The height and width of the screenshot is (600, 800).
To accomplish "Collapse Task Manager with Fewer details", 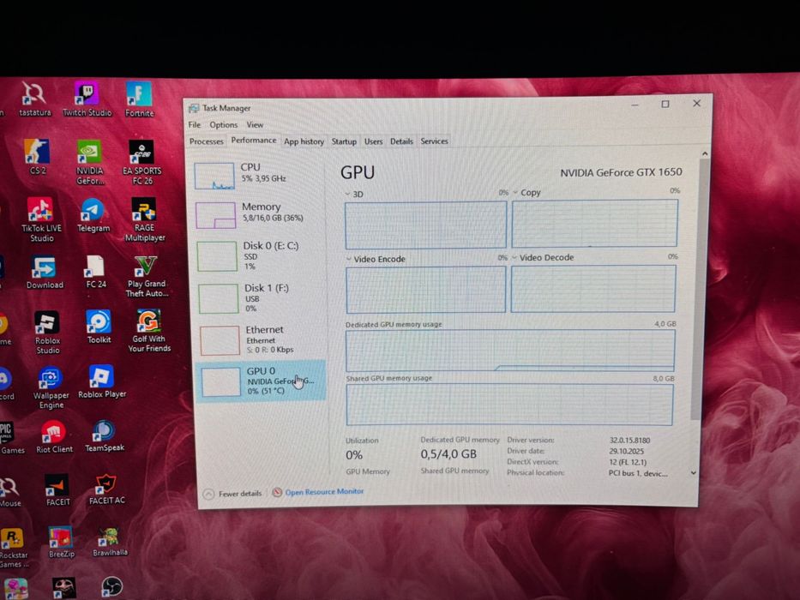I will click(x=232, y=494).
